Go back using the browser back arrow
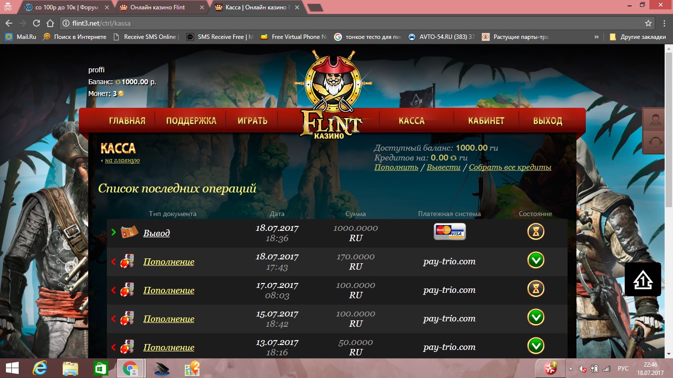This screenshot has width=673, height=378. [9, 23]
